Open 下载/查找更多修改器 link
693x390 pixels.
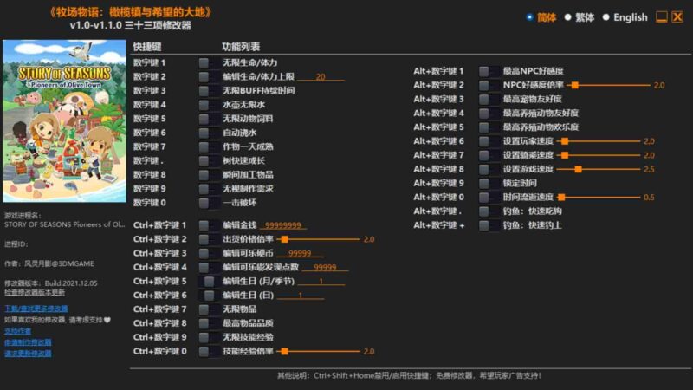[x=36, y=309]
